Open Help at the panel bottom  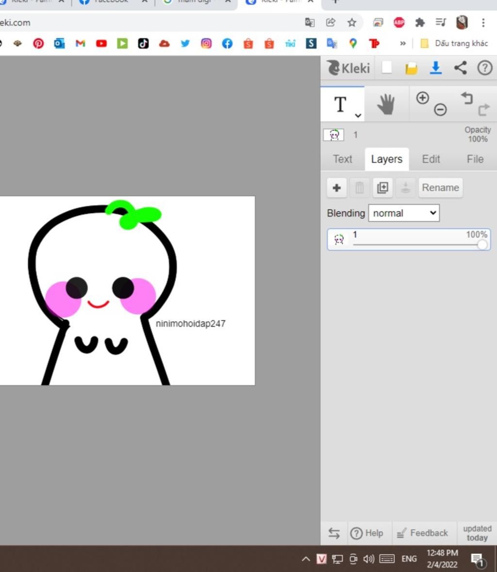point(367,533)
